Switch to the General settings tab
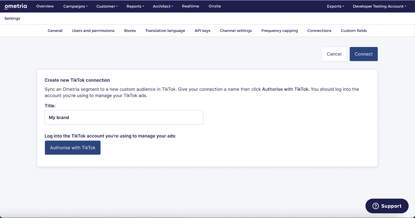Viewport: 415px width, 218px height. click(55, 31)
